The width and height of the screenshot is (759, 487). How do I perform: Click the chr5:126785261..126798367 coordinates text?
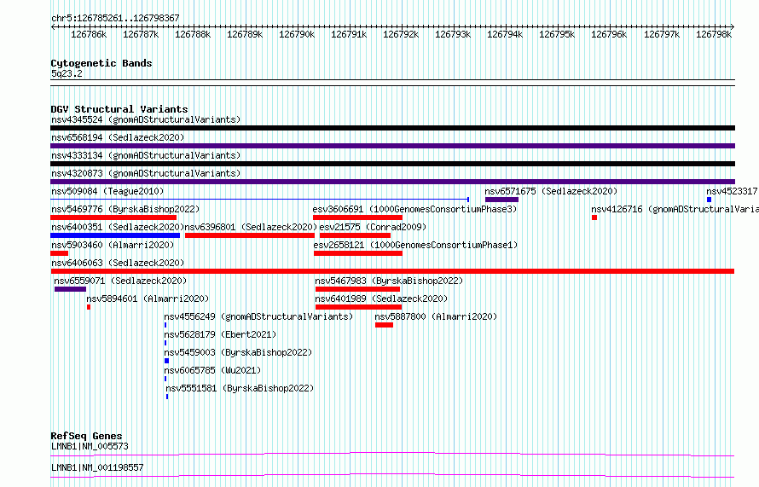click(115, 18)
